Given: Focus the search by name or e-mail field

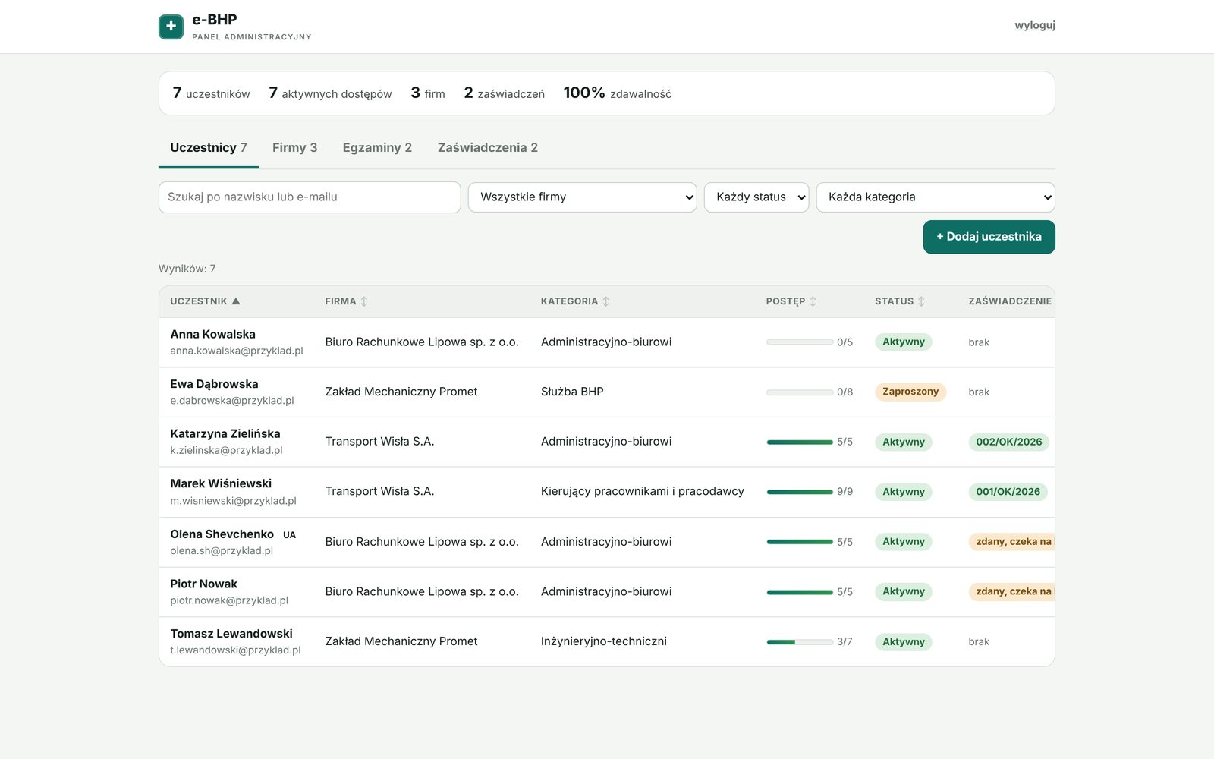Looking at the screenshot, I should pos(310,197).
